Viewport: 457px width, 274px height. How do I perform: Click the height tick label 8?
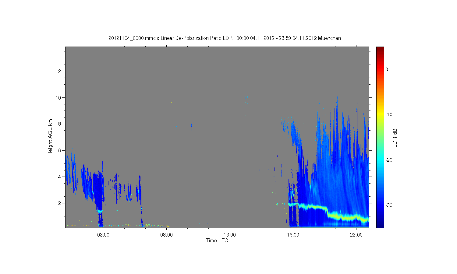coord(60,124)
